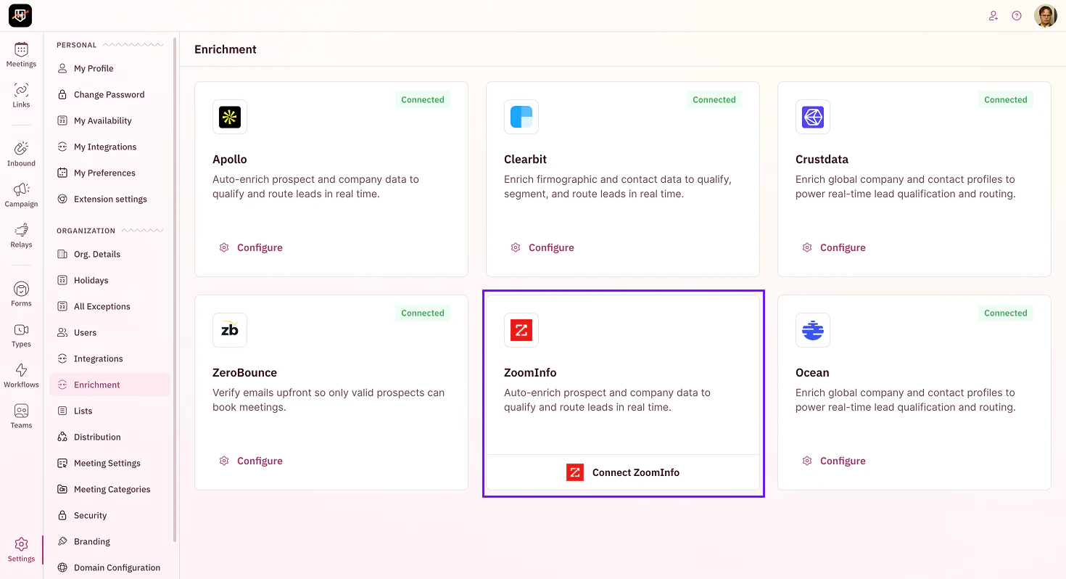Click the ZoomInfo card title
The width and height of the screenshot is (1066, 579).
(530, 373)
